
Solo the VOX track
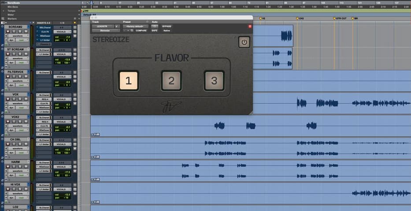pos(20,99)
